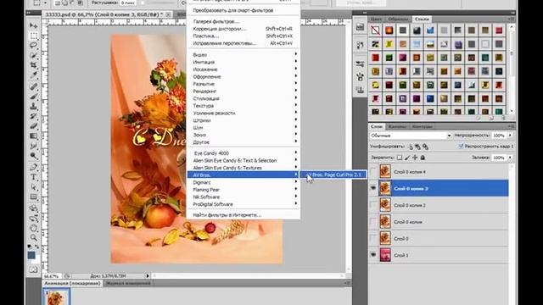The width and height of the screenshot is (543, 305).
Task: Click the first Унифицировать (unify position) icon
Action: coord(411,147)
